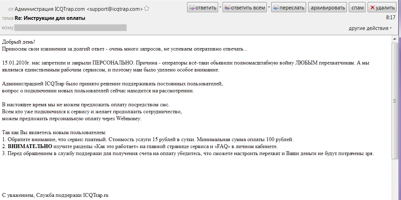Click the bold word ВНИМАТЕЛЬНО
This screenshot has width=401, height=200.
click(30, 146)
